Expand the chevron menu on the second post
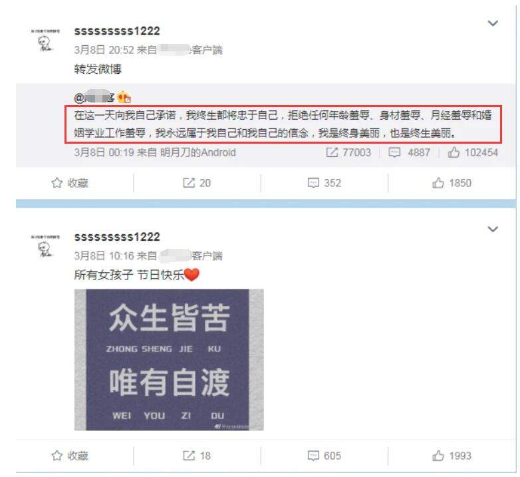520x477 pixels. tap(493, 230)
